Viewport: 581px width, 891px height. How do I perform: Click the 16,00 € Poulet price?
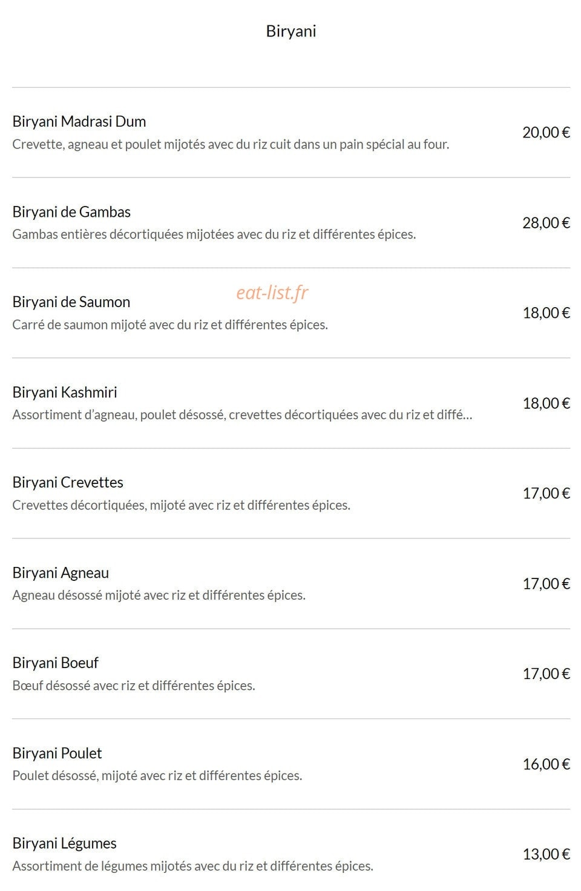pos(547,764)
